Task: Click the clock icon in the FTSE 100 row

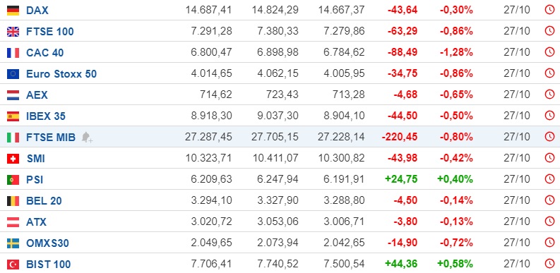Action: (549, 31)
